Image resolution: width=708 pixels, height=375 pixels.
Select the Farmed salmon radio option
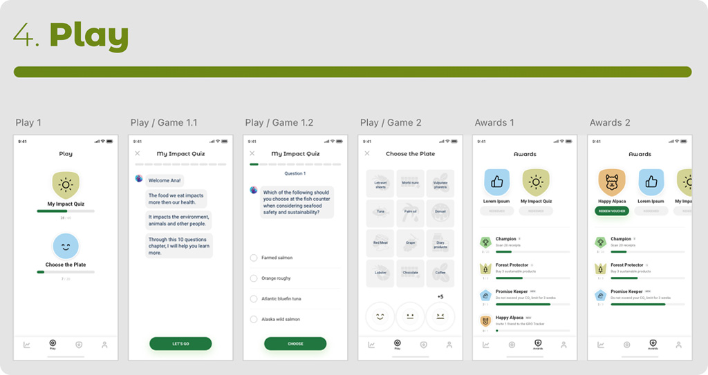254,258
